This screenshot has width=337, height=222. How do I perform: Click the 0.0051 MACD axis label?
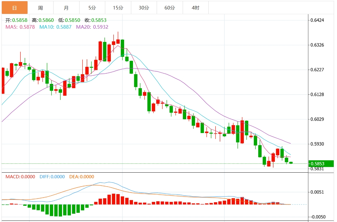click(317, 192)
